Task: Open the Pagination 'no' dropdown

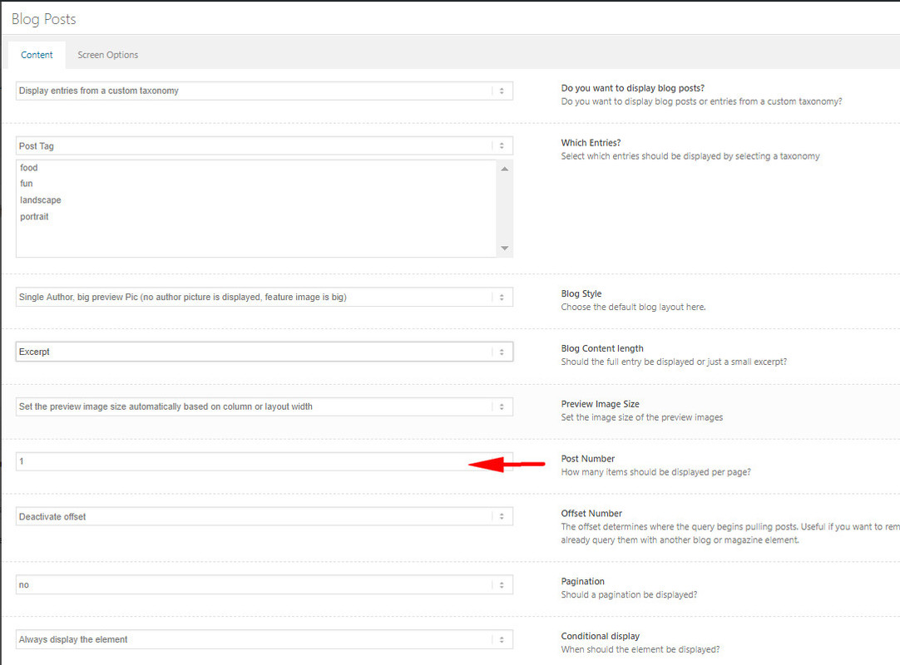Action: [x=264, y=584]
